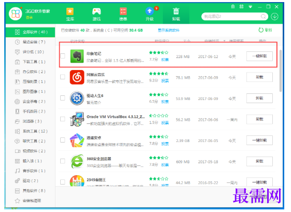This screenshot has width=291, height=212.
Task: Select 安全杀毒 (2) category
Action: 30,102
